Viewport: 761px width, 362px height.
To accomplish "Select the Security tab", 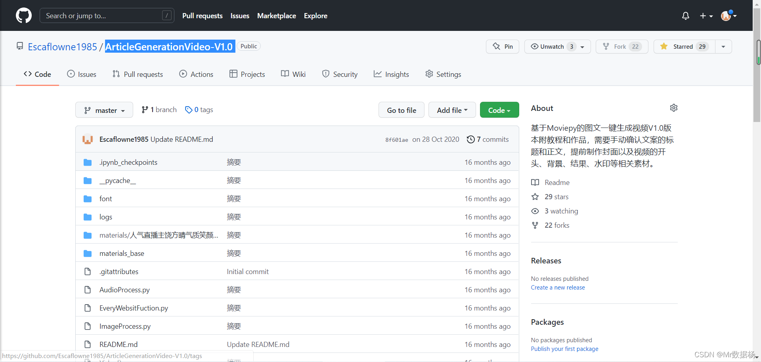I will (340, 74).
